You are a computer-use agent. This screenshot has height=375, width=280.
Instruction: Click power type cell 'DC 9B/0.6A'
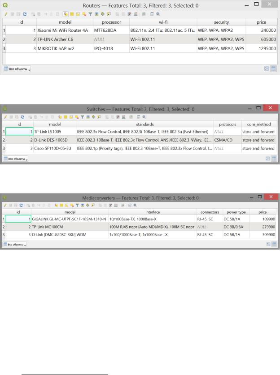tap(236, 227)
